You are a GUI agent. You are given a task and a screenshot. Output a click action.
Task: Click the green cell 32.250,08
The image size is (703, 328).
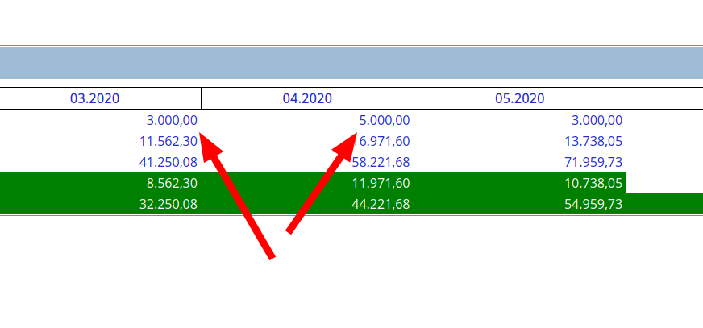(x=168, y=205)
